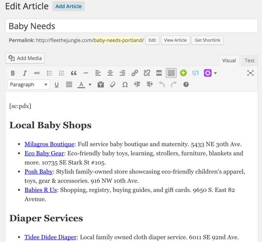Click Get Shortlink button
Image resolution: width=262 pixels, height=242 pixels.
207,40
